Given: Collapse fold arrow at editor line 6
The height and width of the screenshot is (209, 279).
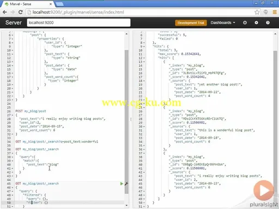Looking at the screenshot, I should pyautogui.click(x=13, y=35).
